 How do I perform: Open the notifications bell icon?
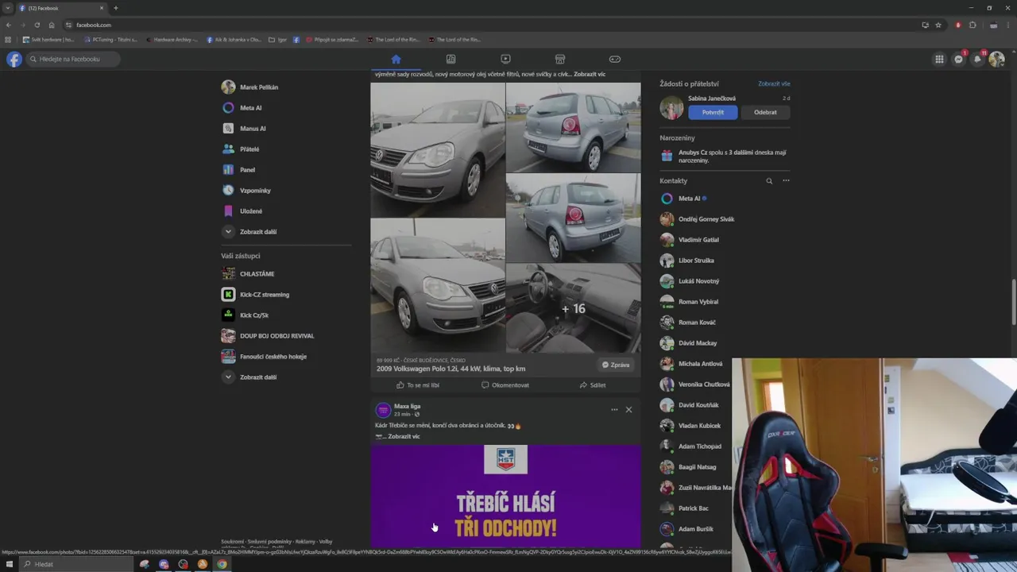coord(977,59)
